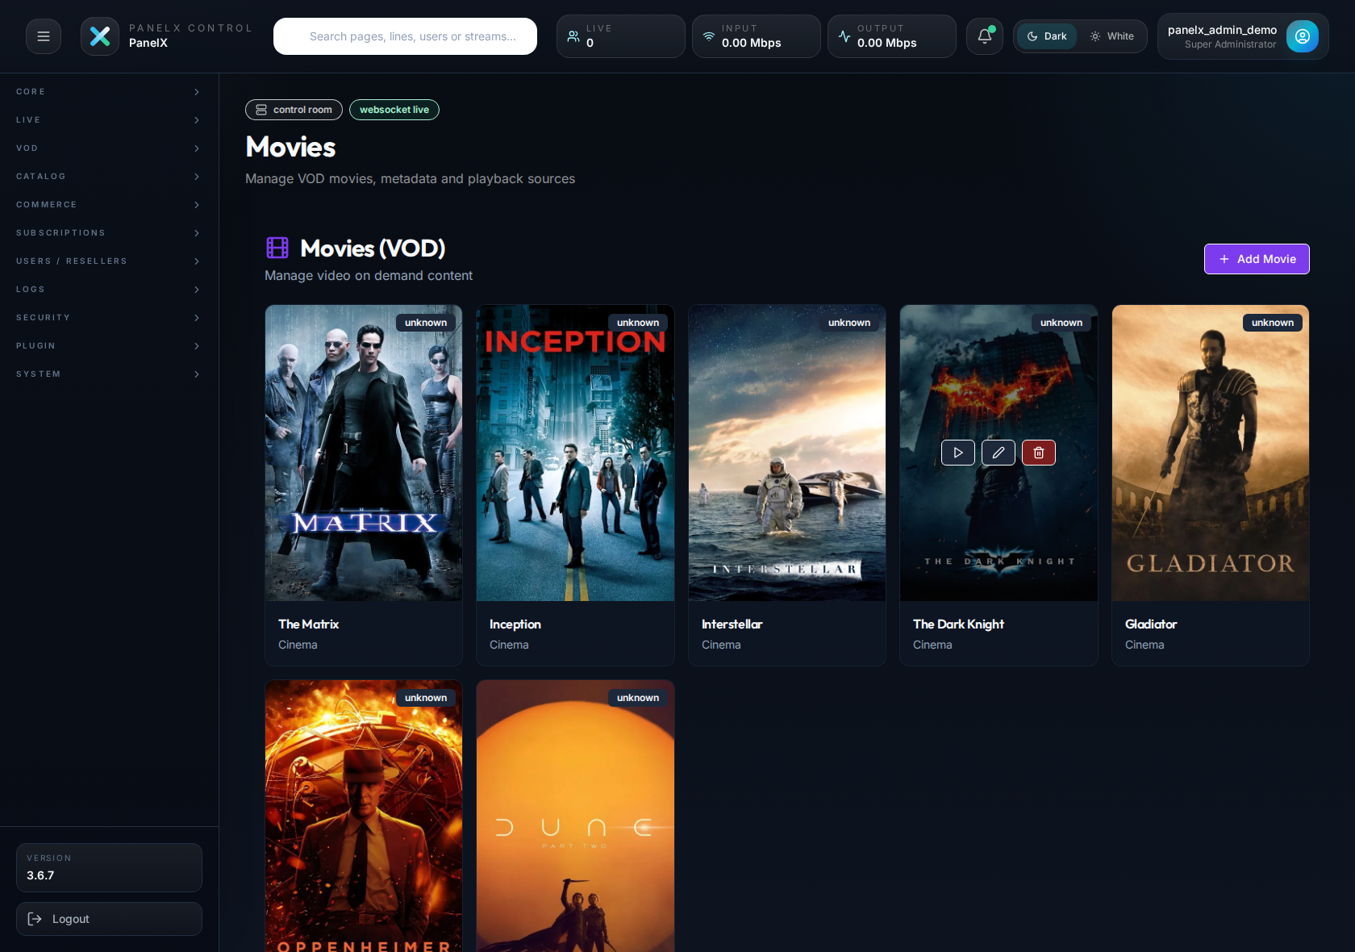Select Dark theme
Image resolution: width=1355 pixels, height=952 pixels.
(1046, 35)
